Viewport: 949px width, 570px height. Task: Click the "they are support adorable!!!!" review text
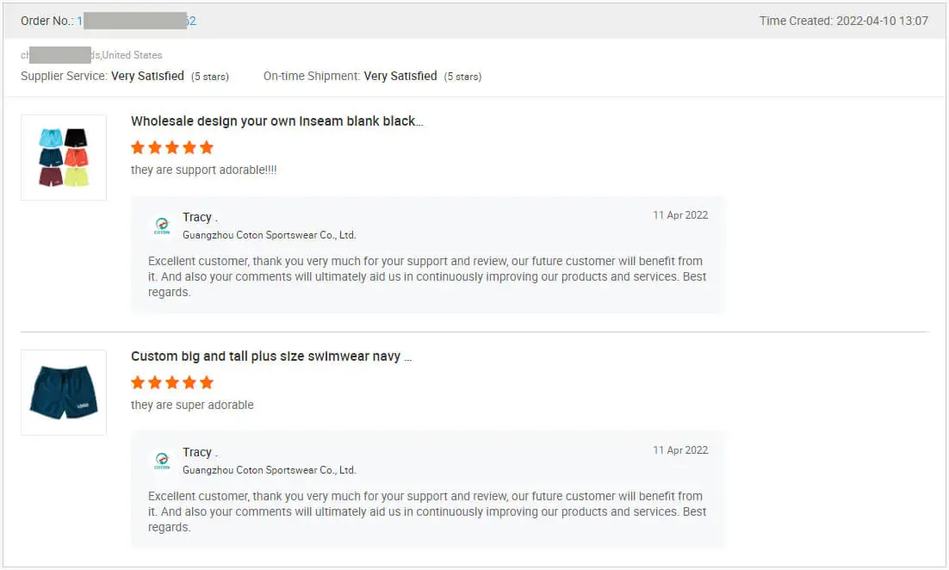pos(203,170)
